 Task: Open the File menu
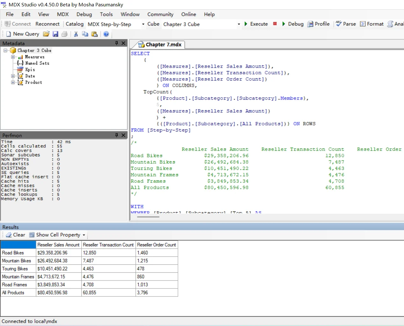10,14
